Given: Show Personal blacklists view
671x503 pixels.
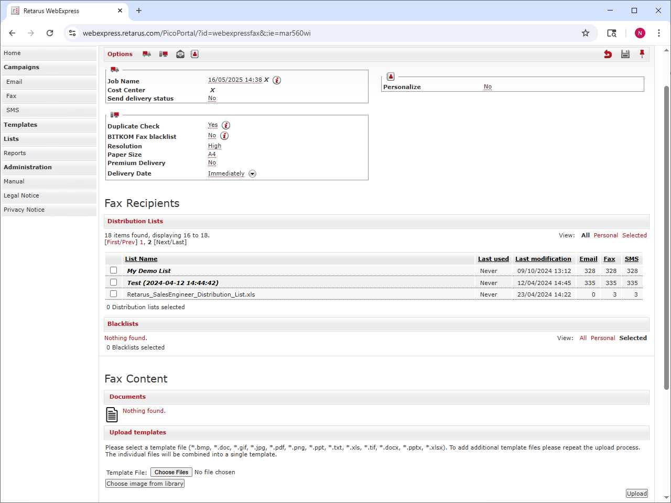Looking at the screenshot, I should click(603, 338).
